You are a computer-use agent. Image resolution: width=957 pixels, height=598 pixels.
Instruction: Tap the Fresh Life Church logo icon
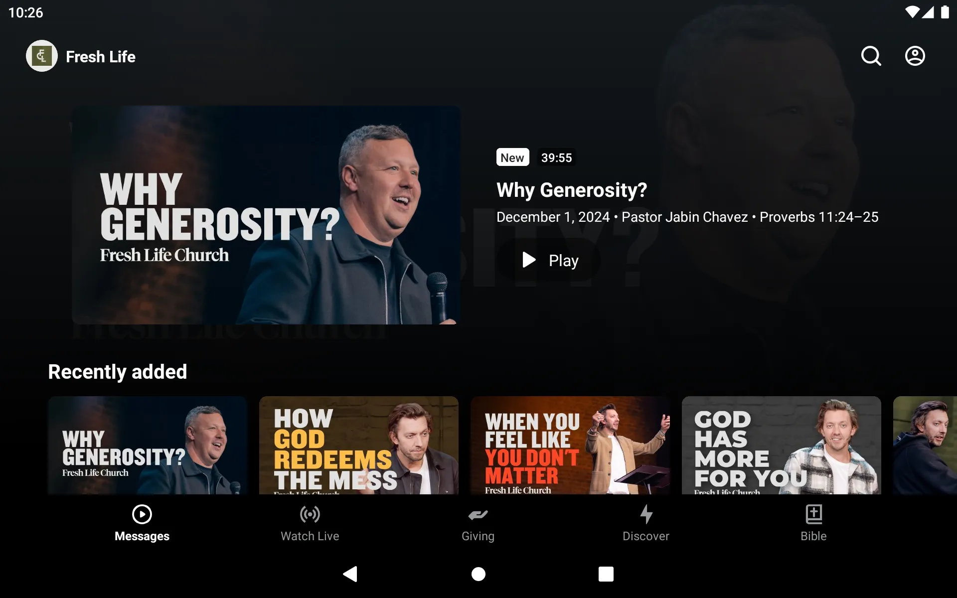(x=41, y=56)
